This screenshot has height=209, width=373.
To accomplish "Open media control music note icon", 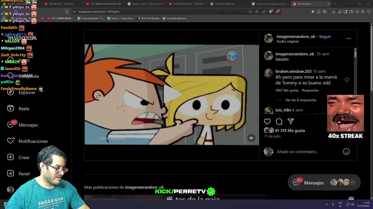I will pyautogui.click(x=339, y=12).
